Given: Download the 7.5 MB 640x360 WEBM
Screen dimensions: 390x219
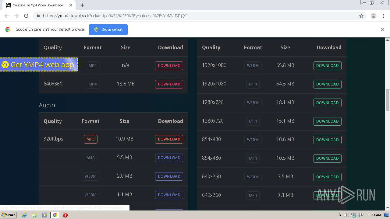Looking at the screenshot, I should click(x=328, y=177).
